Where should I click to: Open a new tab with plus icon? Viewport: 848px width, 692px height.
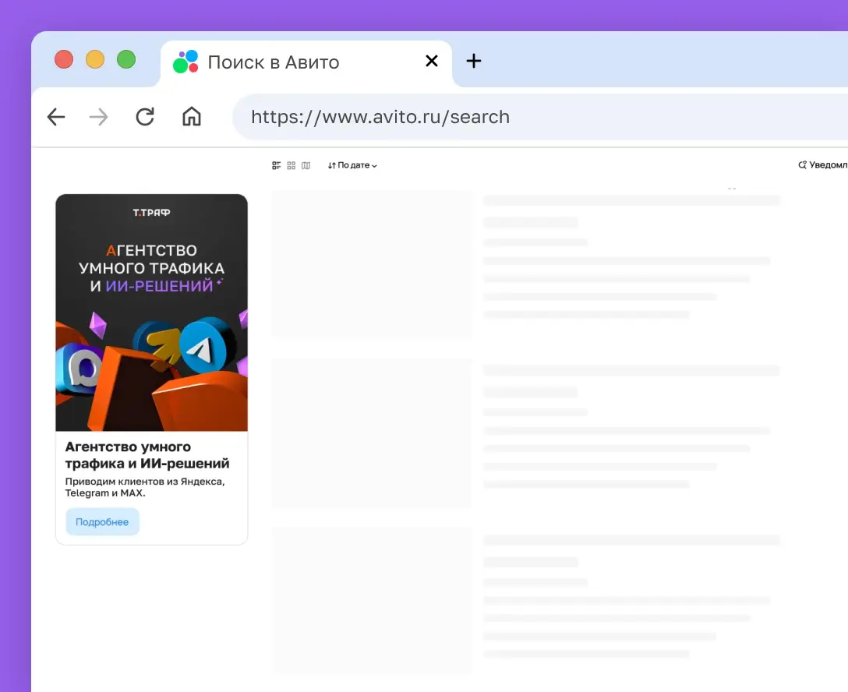[474, 61]
